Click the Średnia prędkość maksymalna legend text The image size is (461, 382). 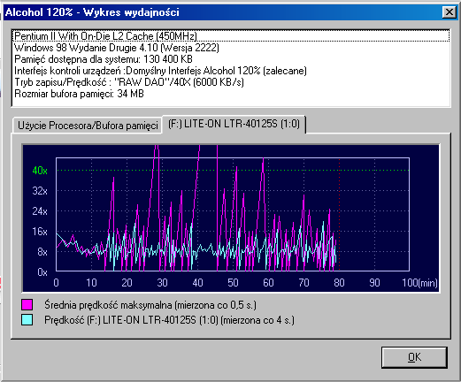(150, 305)
